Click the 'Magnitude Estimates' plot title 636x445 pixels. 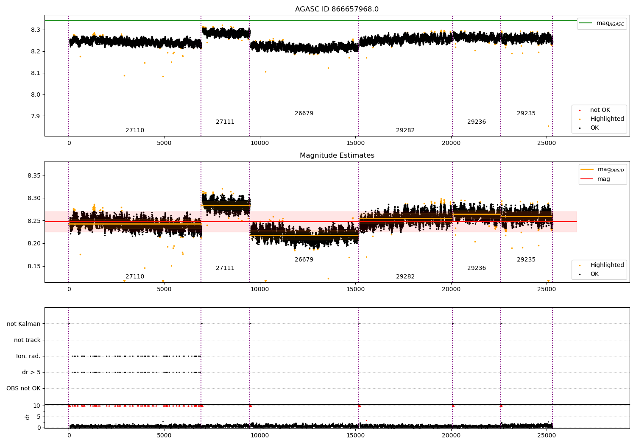click(337, 156)
